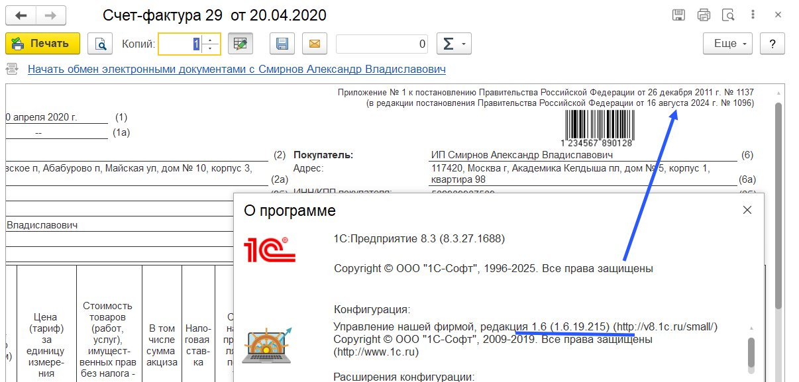Image resolution: width=799 pixels, height=382 pixels.
Task: Go forward with the right arrow
Action: coord(50,15)
